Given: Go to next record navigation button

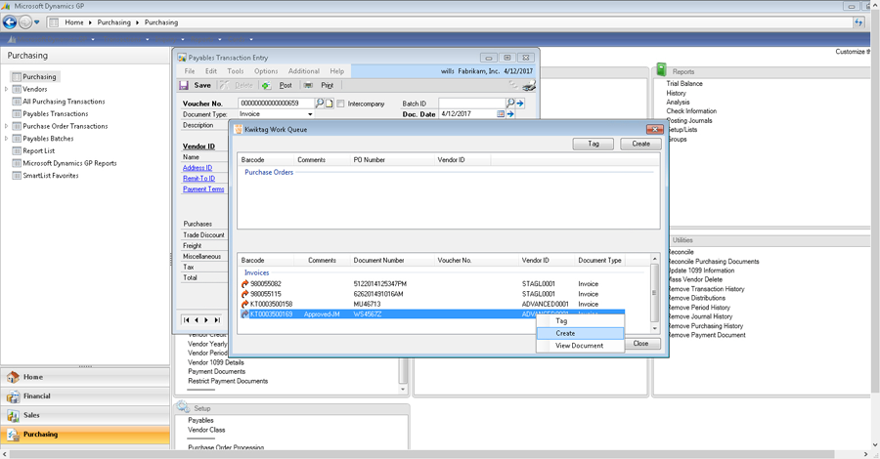Looking at the screenshot, I should coord(206,320).
